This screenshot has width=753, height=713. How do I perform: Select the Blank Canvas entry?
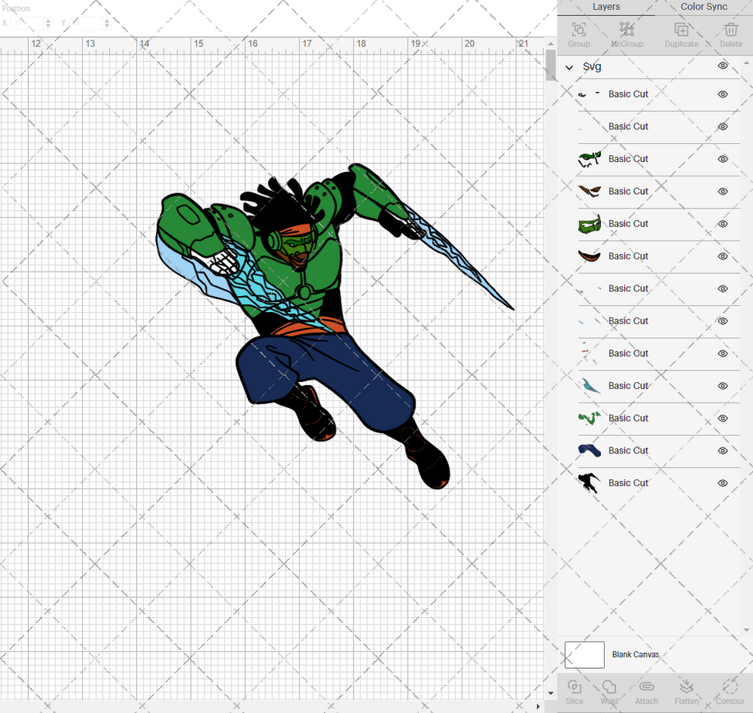[636, 654]
